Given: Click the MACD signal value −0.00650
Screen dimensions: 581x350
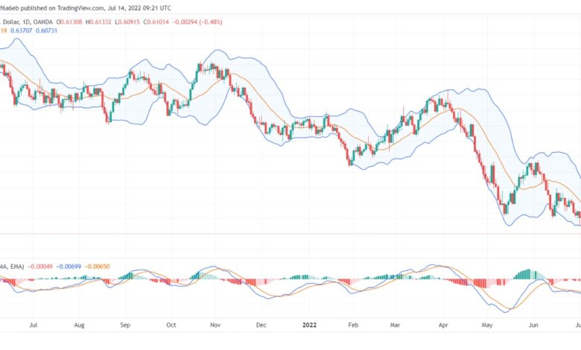Looking at the screenshot, I should 97,267.
